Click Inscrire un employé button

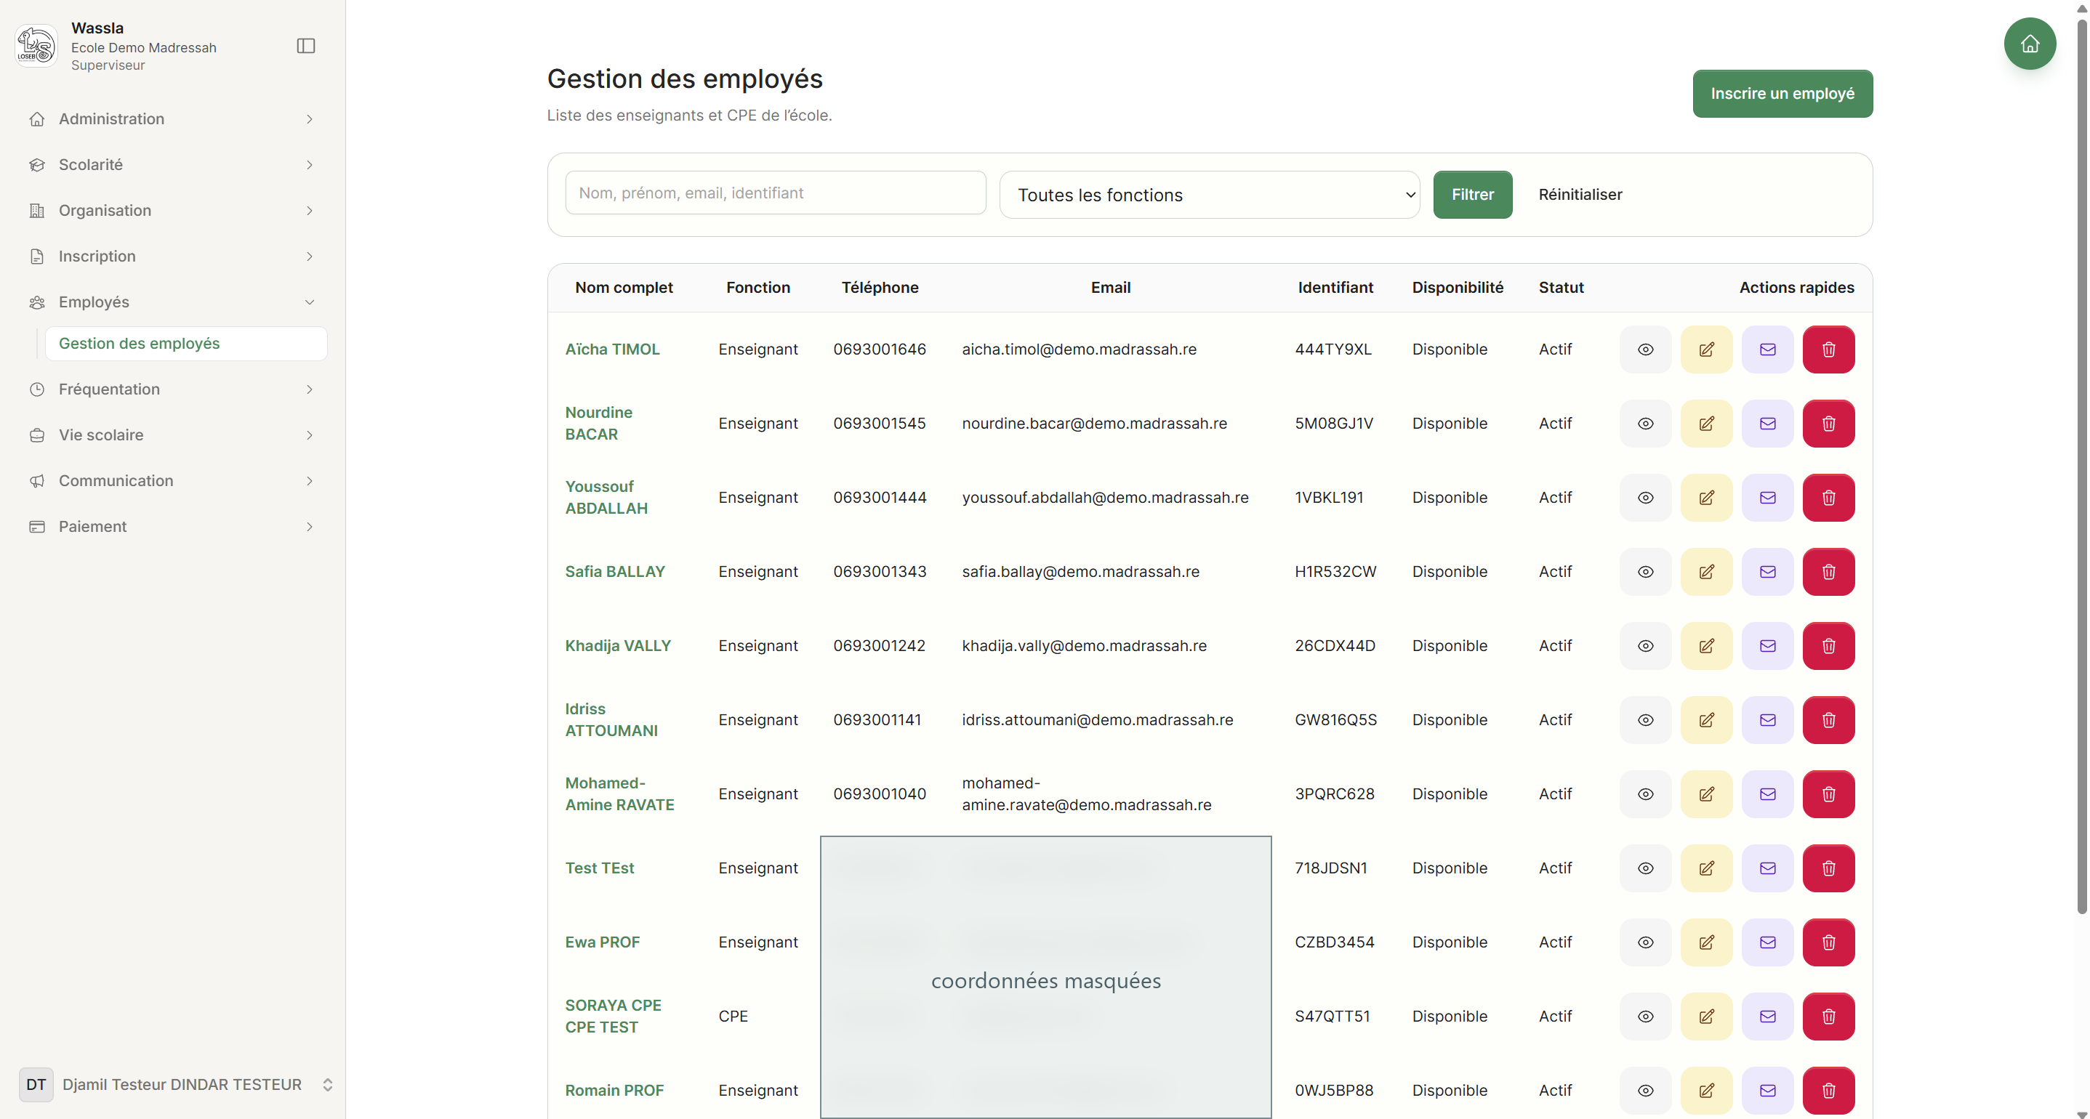pyautogui.click(x=1782, y=94)
